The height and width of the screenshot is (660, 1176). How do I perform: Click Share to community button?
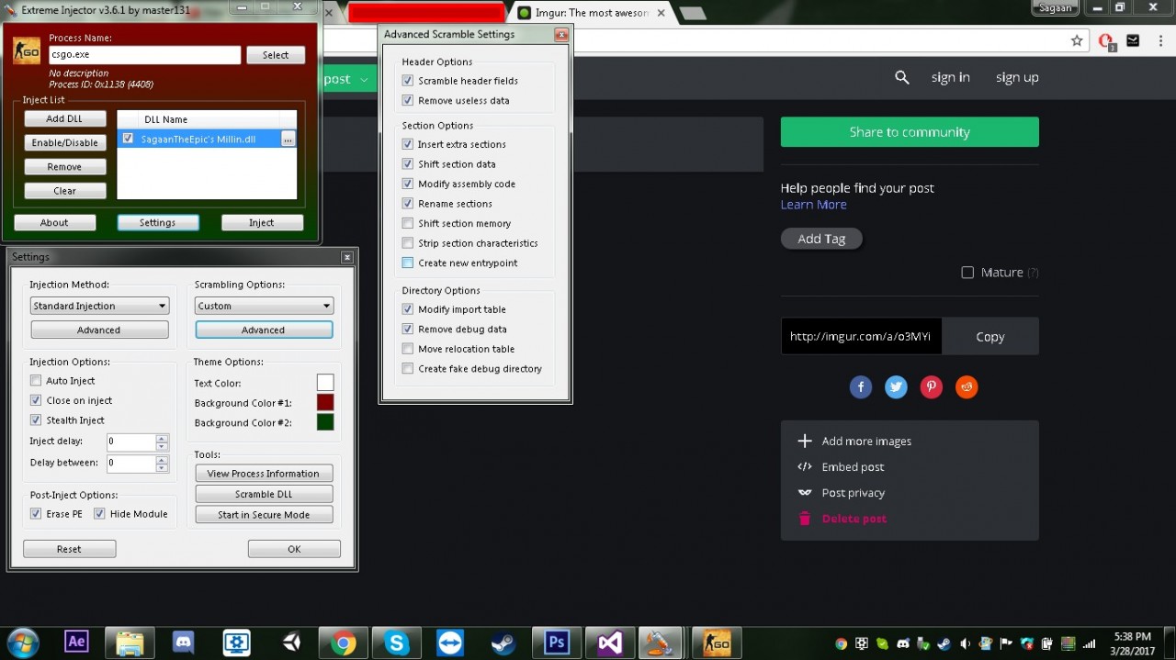[910, 132]
